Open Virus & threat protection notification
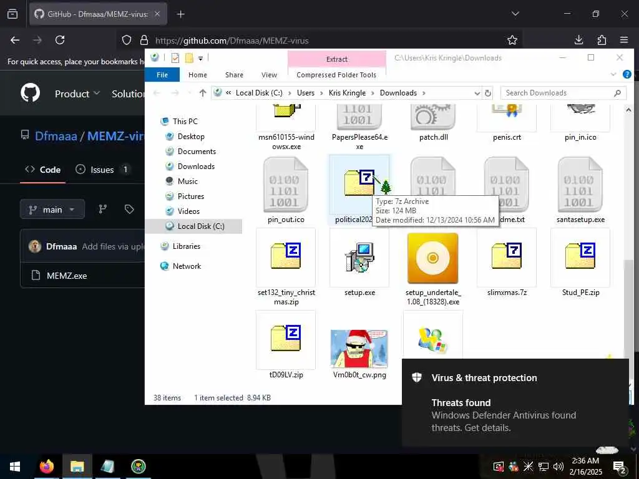Image resolution: width=639 pixels, height=479 pixels. pyautogui.click(x=515, y=402)
